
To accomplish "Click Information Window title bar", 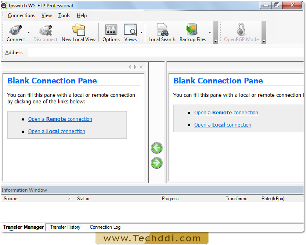I will click(x=152, y=190).
